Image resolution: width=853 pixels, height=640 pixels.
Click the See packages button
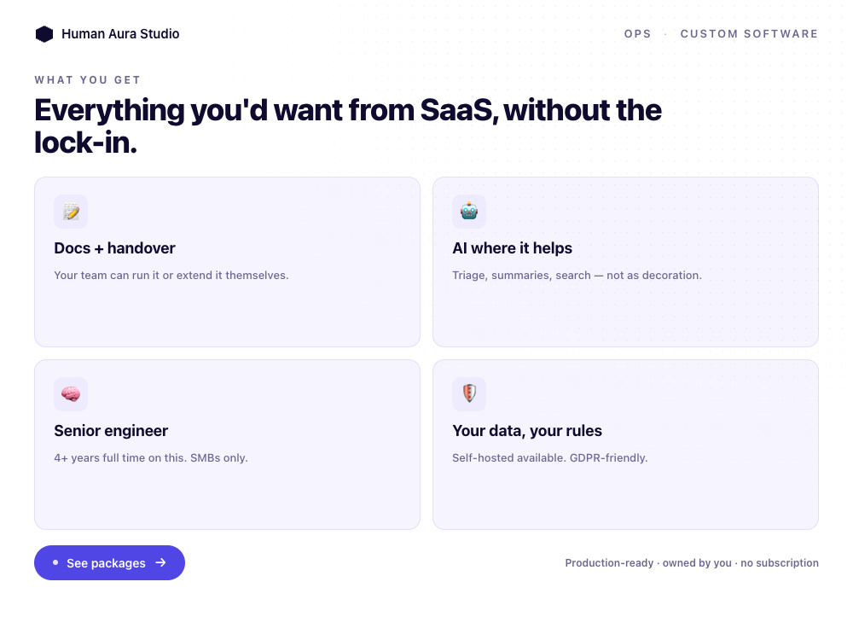point(109,562)
